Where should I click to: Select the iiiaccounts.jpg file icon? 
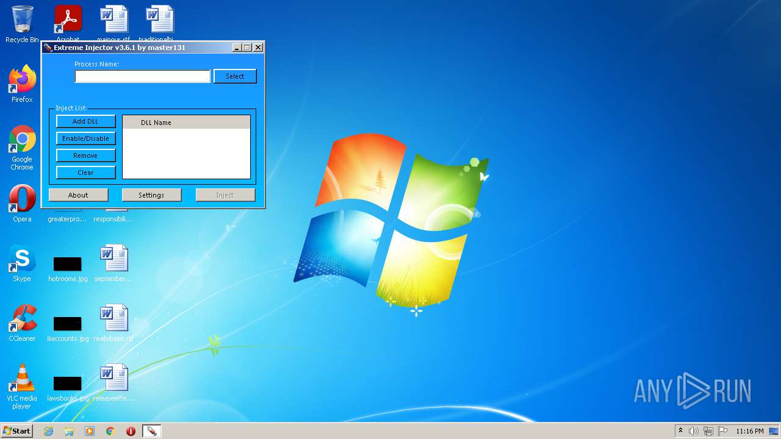68,328
